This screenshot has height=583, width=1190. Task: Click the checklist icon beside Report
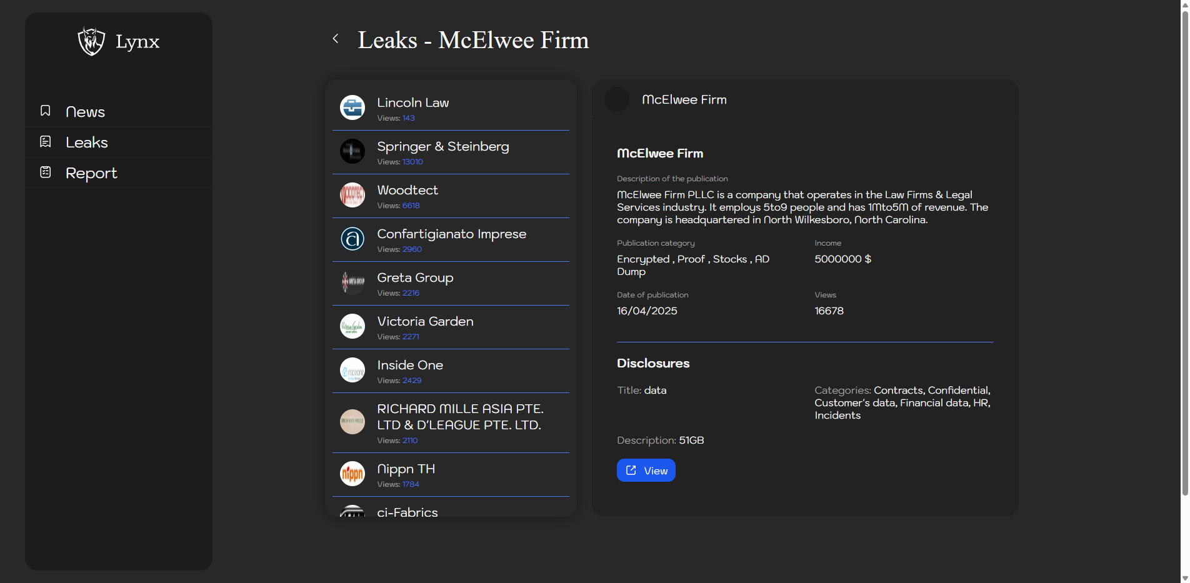point(46,172)
